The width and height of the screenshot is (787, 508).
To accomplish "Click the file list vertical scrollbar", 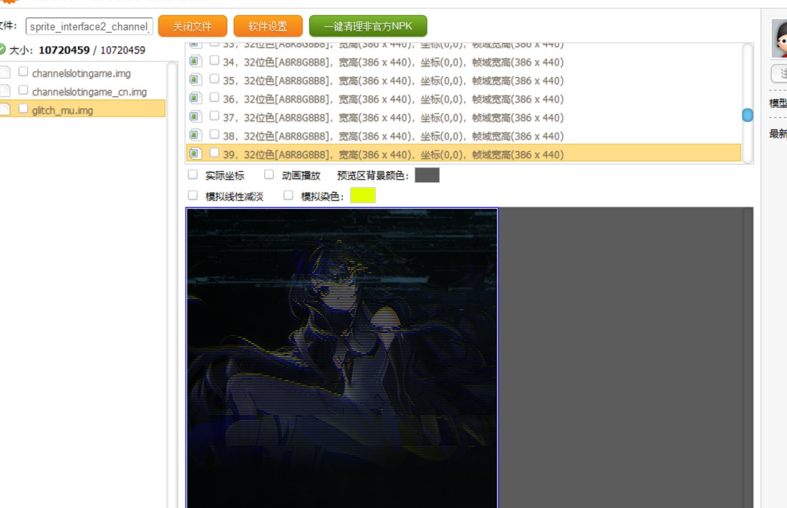I will (x=172, y=284).
